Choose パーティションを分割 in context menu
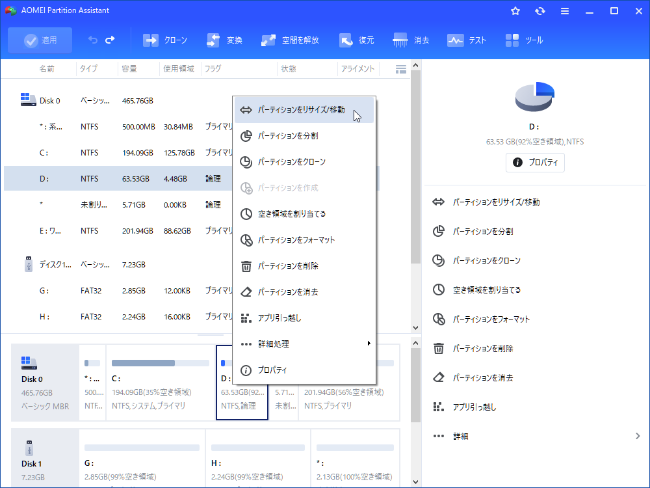This screenshot has height=488, width=650. (x=304, y=136)
